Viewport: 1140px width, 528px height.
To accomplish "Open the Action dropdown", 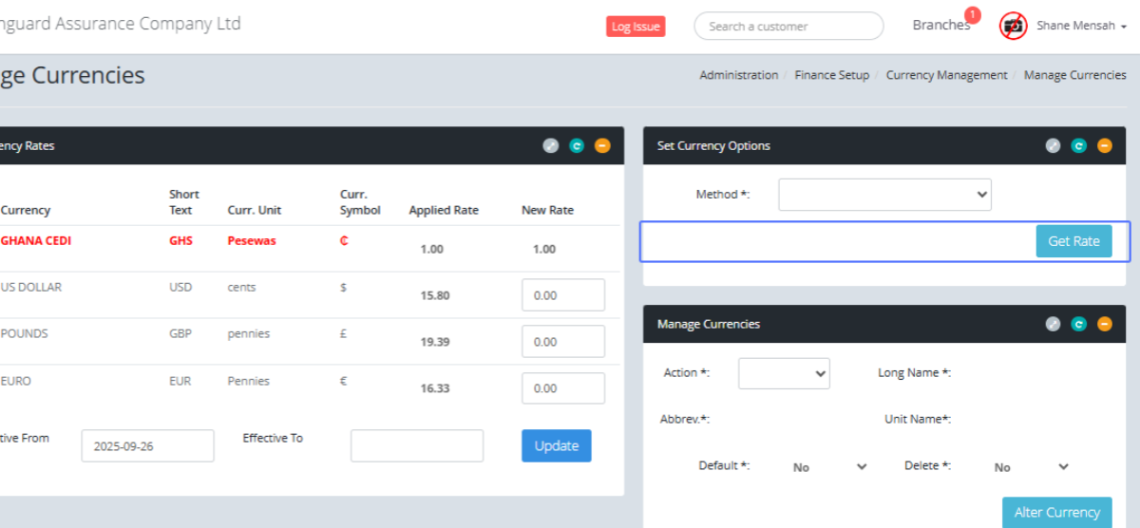I will point(784,373).
